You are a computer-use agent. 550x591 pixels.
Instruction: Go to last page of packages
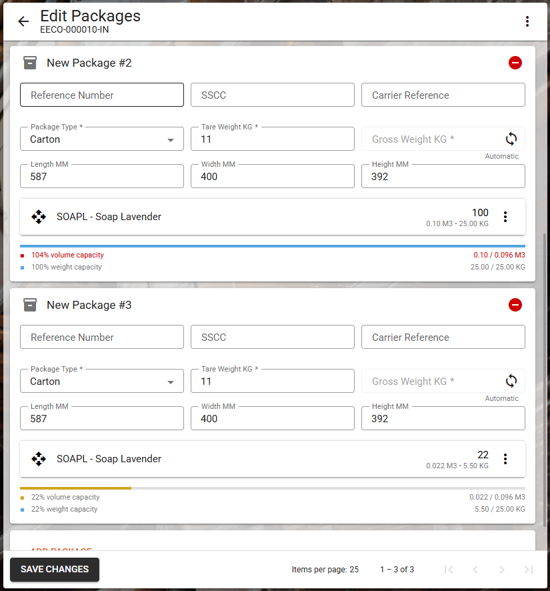[x=528, y=570]
